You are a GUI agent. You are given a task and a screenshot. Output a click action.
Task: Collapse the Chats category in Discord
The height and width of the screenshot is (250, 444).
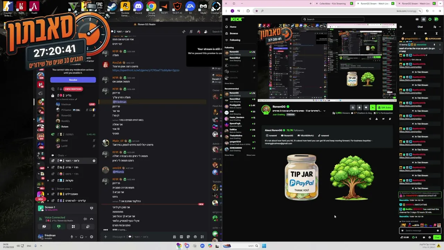pos(59,155)
